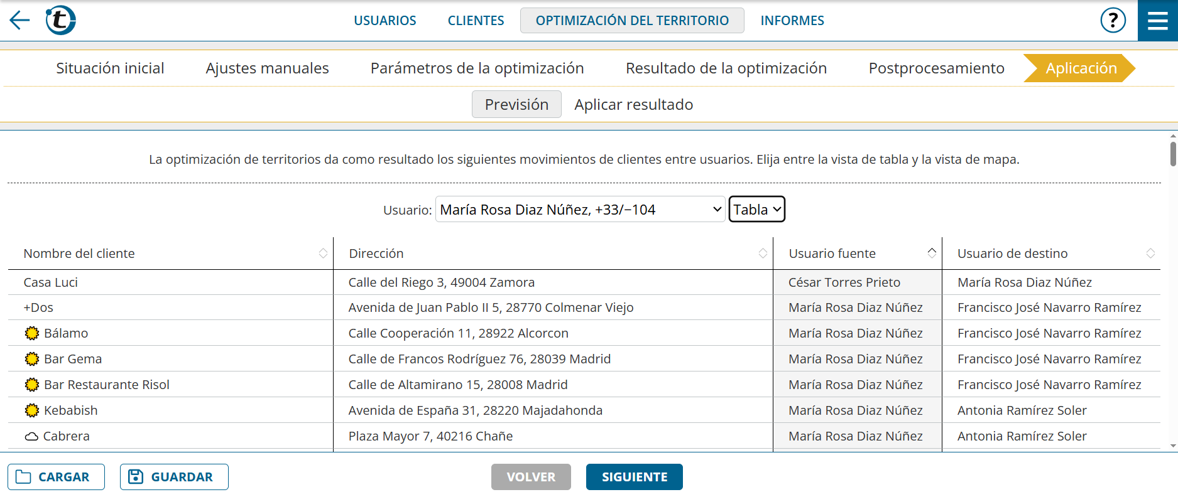The width and height of the screenshot is (1178, 497).
Task: Sort by Nombre del cliente column
Action: tap(323, 254)
